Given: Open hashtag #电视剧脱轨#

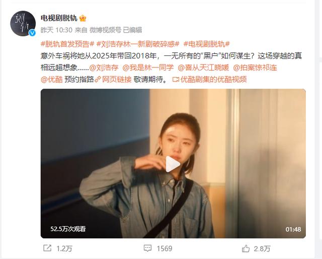Looking at the screenshot, I should click(x=206, y=44).
